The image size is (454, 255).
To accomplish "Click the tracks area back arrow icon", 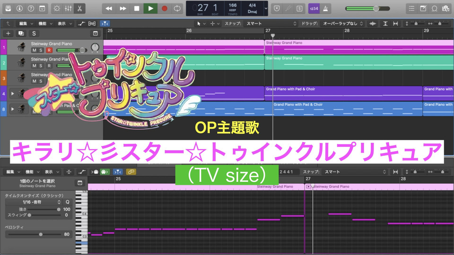I will [x=8, y=24].
